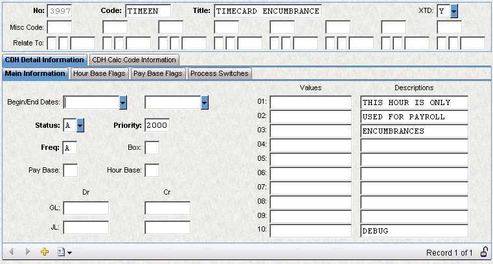Screen dimensions: 493x264
Task: Click the Code field containing TIMEEN
Action: pos(146,11)
